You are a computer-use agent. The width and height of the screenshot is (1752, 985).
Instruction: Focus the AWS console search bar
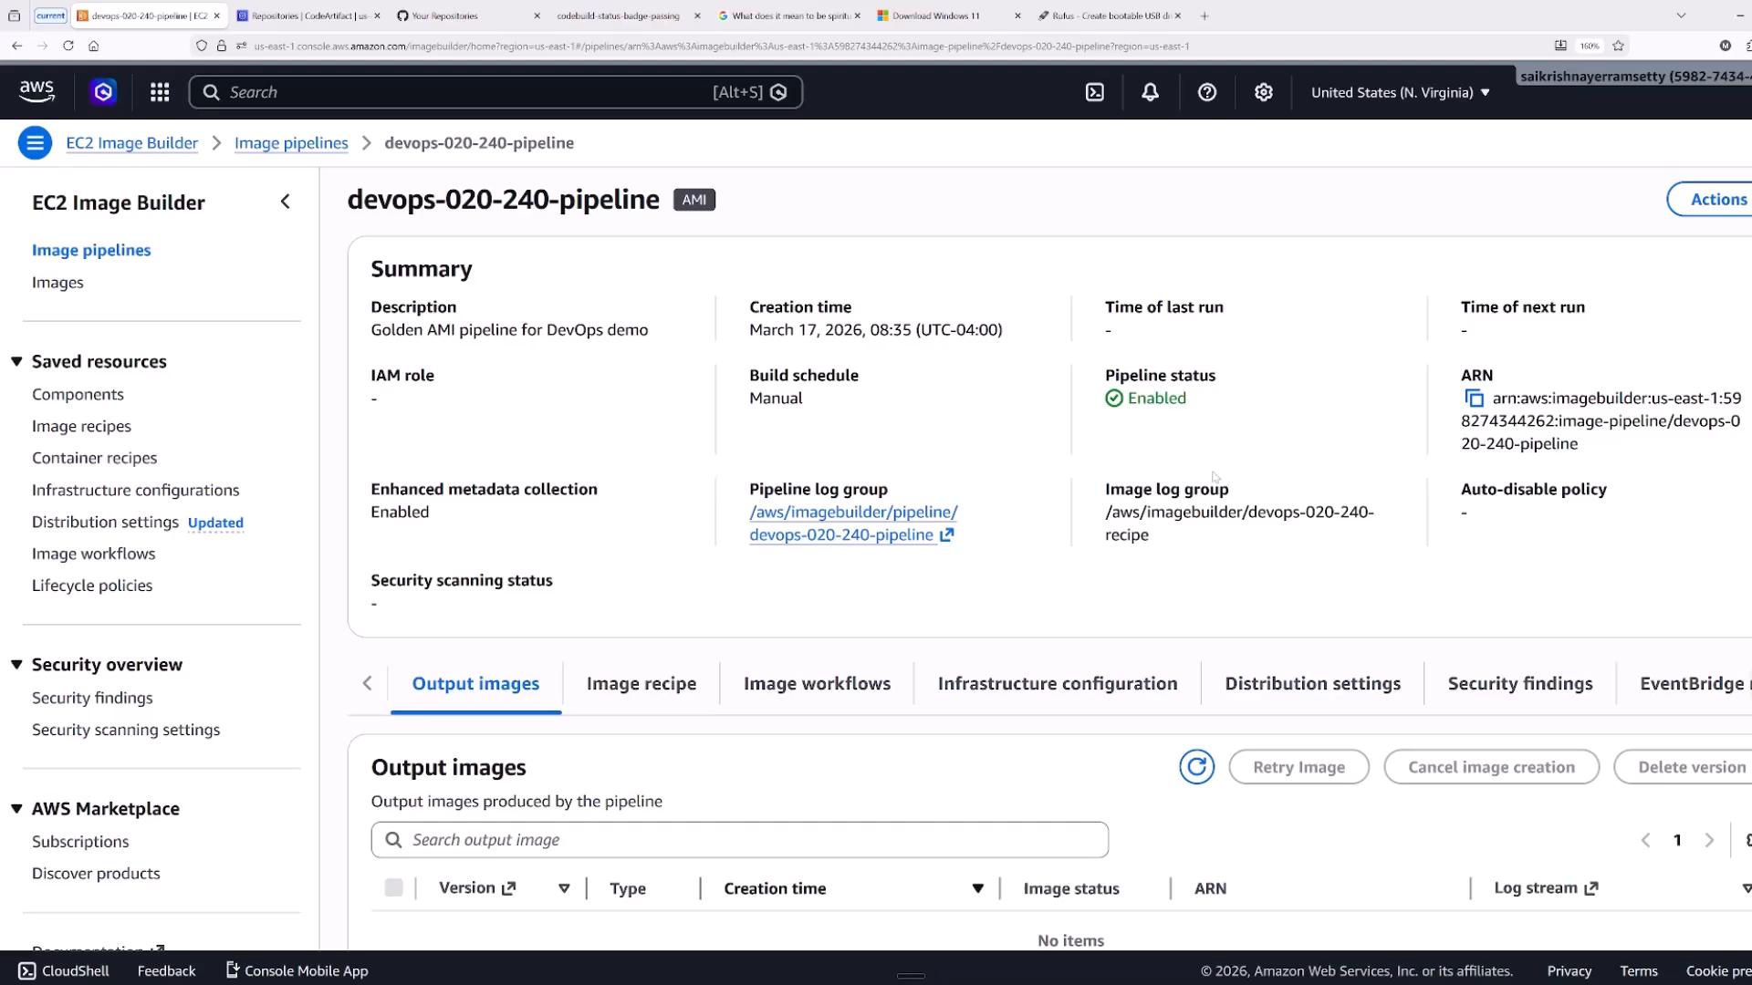pyautogui.click(x=495, y=92)
